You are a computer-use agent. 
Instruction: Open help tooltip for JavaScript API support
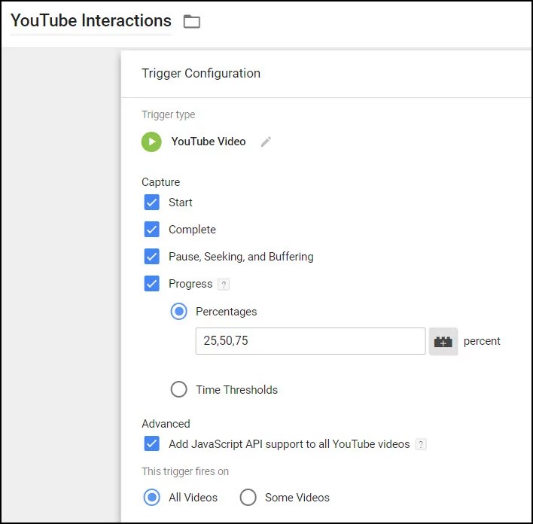coord(421,444)
